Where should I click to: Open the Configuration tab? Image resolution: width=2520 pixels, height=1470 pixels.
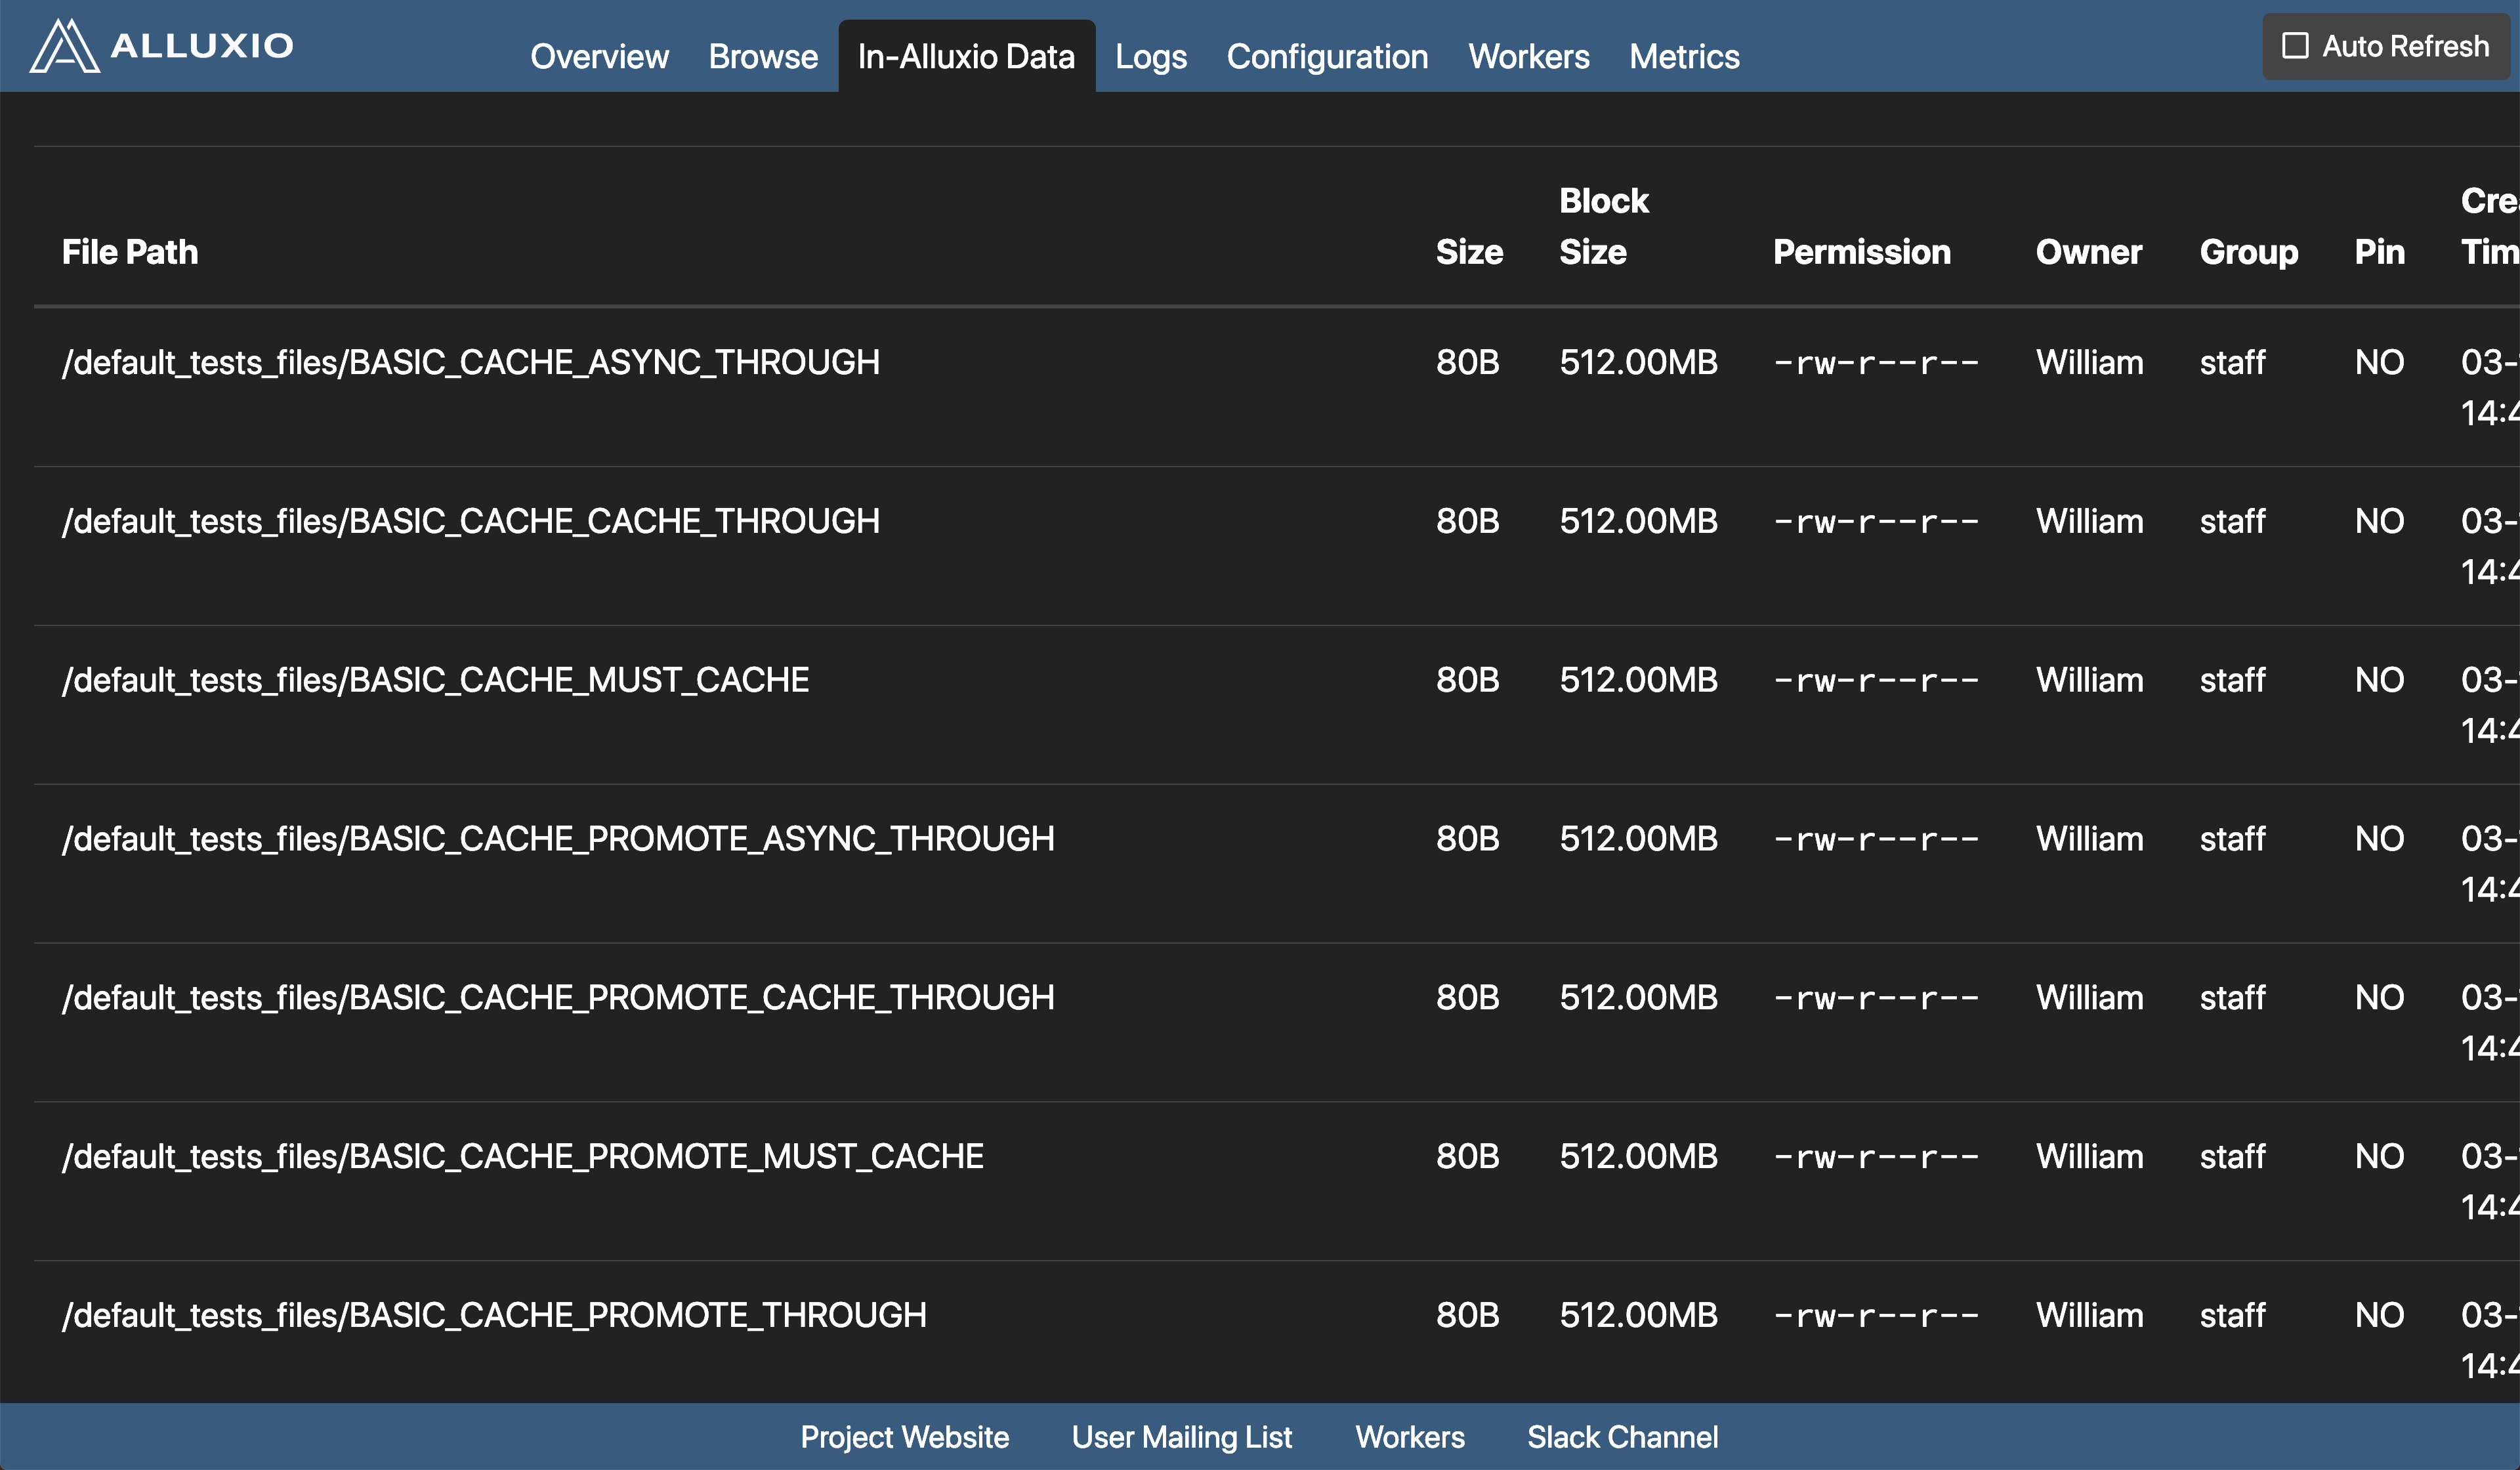click(1327, 57)
